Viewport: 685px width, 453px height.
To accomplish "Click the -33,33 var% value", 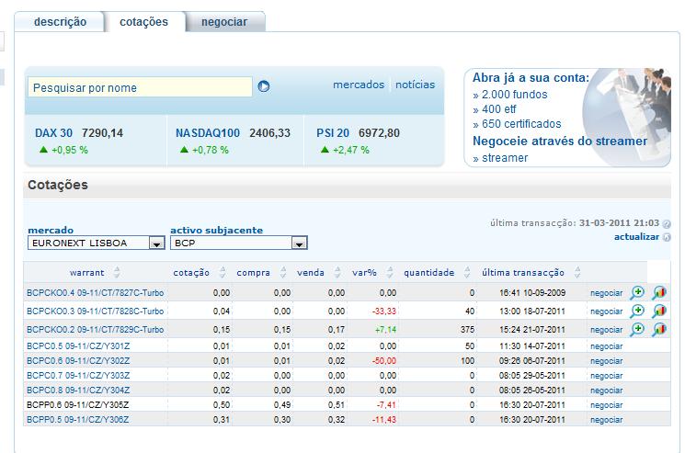I will (384, 311).
